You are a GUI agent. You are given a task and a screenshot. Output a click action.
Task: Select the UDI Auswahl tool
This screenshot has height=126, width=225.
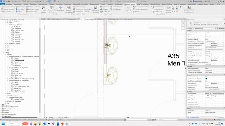pos(157,12)
